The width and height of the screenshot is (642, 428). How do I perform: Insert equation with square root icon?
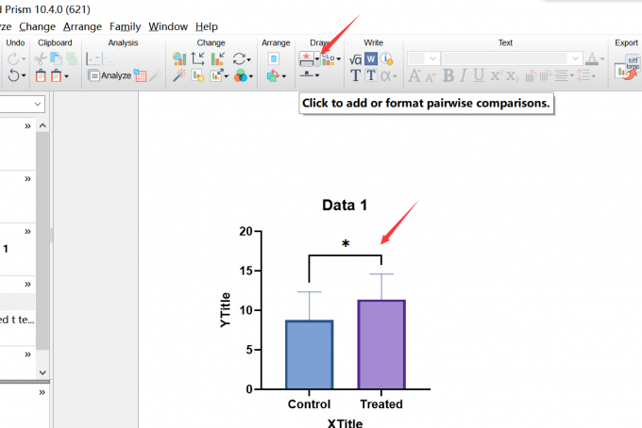pos(356,59)
